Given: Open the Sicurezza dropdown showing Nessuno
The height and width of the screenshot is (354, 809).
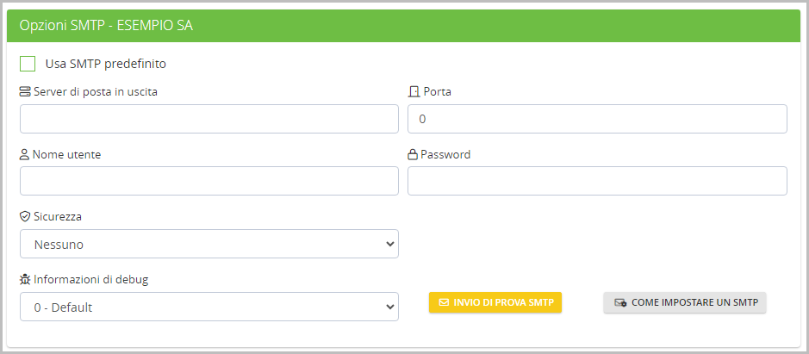Looking at the screenshot, I should click(208, 244).
